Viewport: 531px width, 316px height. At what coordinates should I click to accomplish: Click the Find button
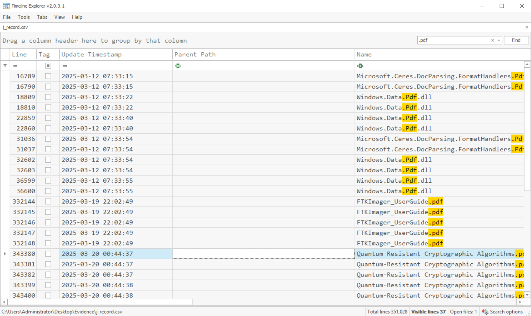pyautogui.click(x=516, y=40)
